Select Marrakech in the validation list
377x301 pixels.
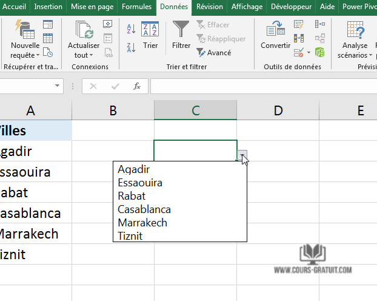(142, 223)
